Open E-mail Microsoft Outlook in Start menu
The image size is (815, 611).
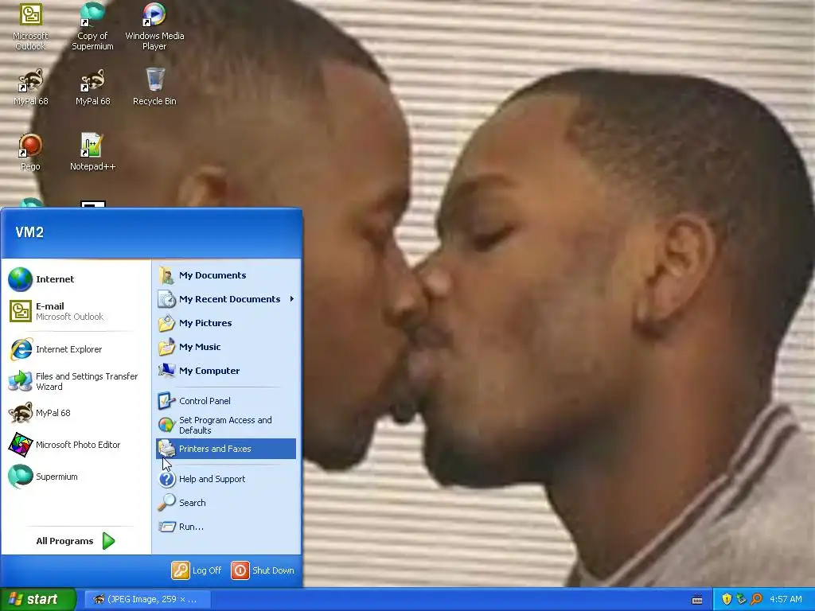pos(76,311)
